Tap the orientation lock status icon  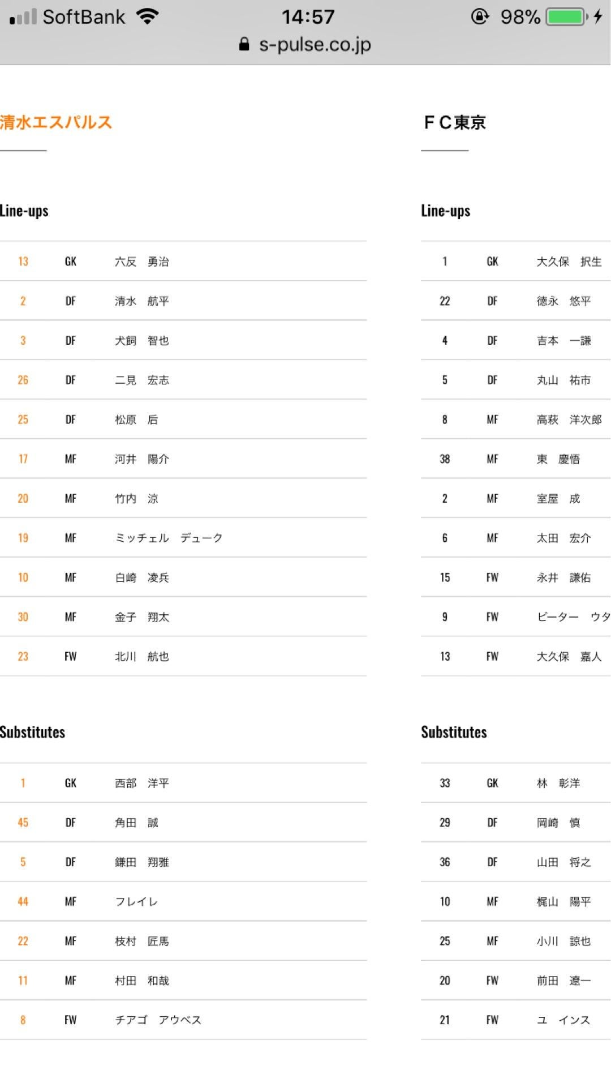click(x=480, y=17)
